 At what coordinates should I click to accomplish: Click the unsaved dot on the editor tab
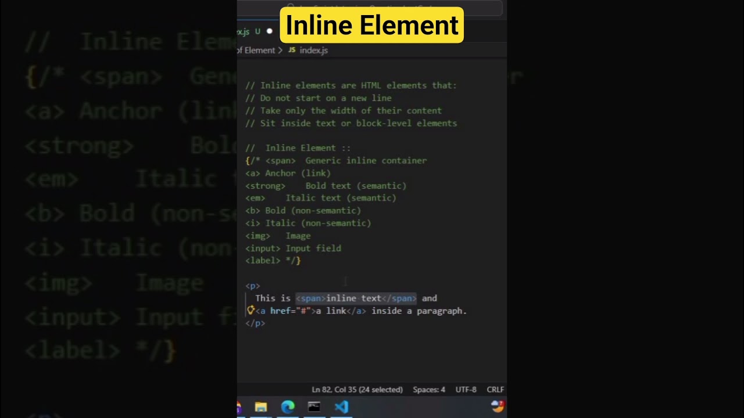[269, 31]
